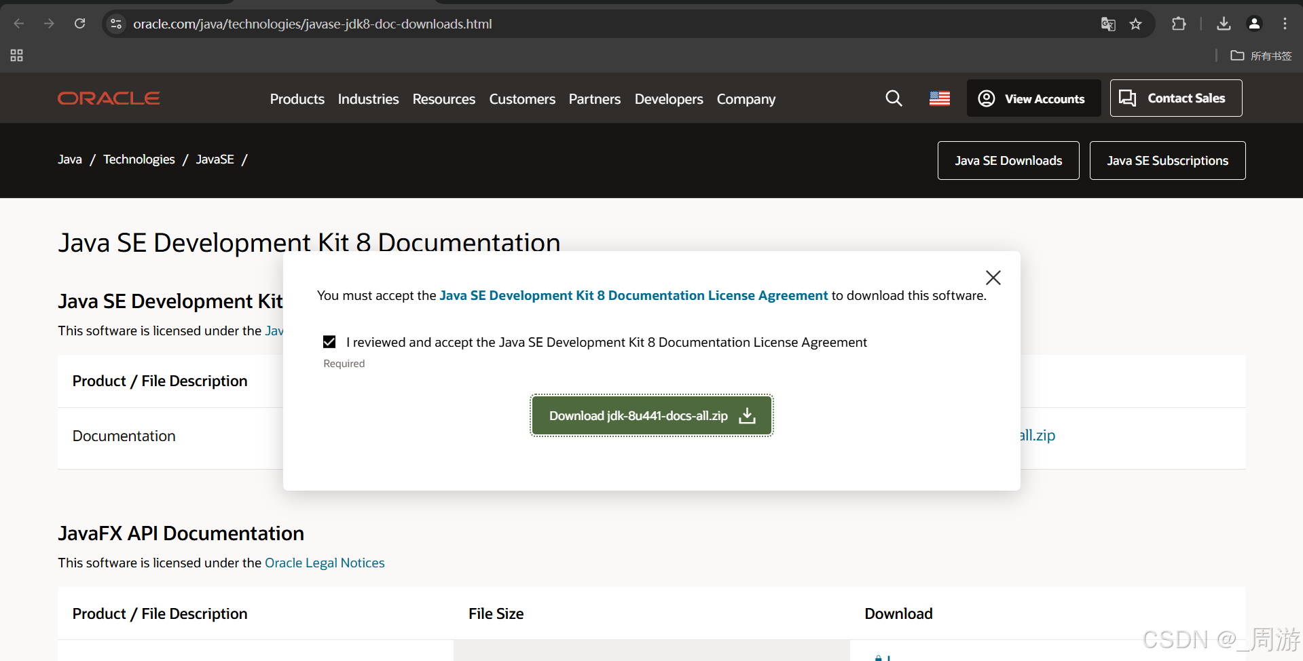Bookmark this page with star icon
1303x661 pixels.
(1136, 24)
